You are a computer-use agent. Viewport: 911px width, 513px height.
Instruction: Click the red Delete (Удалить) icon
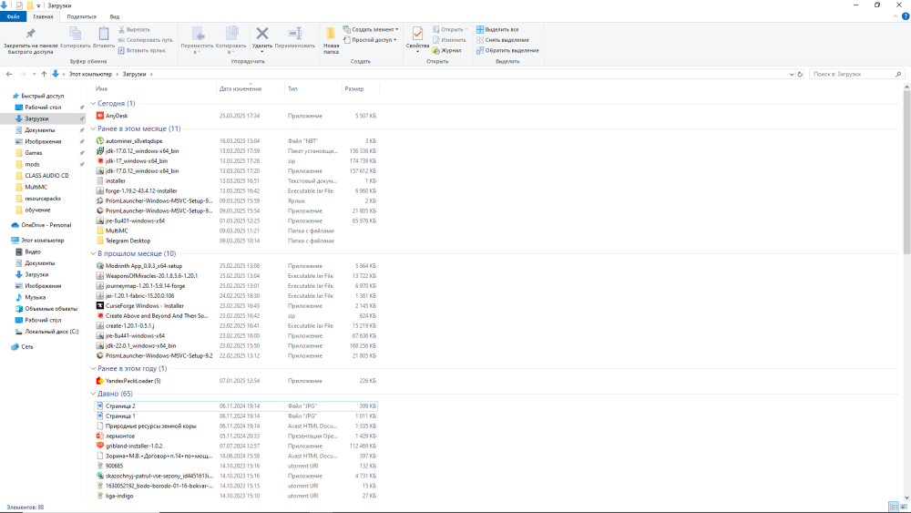pyautogui.click(x=262, y=34)
